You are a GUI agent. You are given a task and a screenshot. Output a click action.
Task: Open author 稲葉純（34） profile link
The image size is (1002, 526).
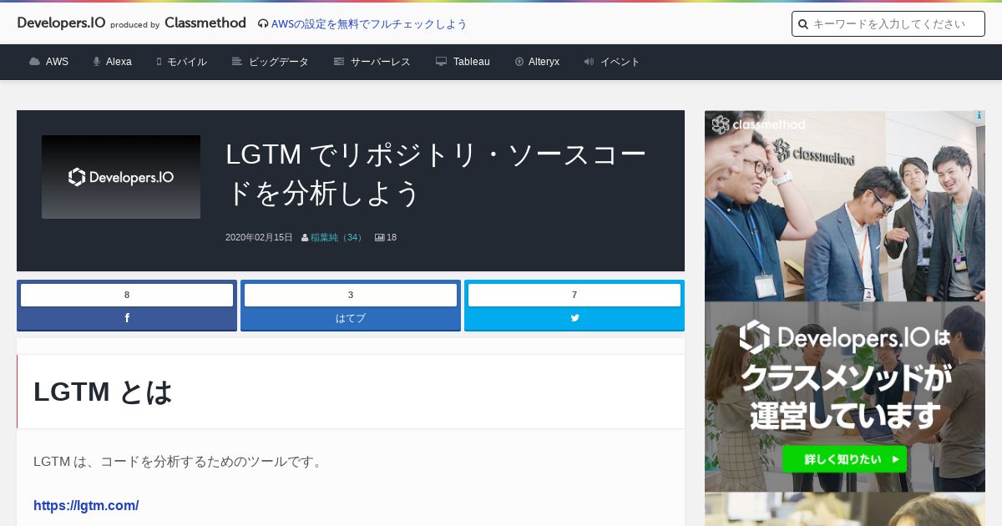click(337, 237)
